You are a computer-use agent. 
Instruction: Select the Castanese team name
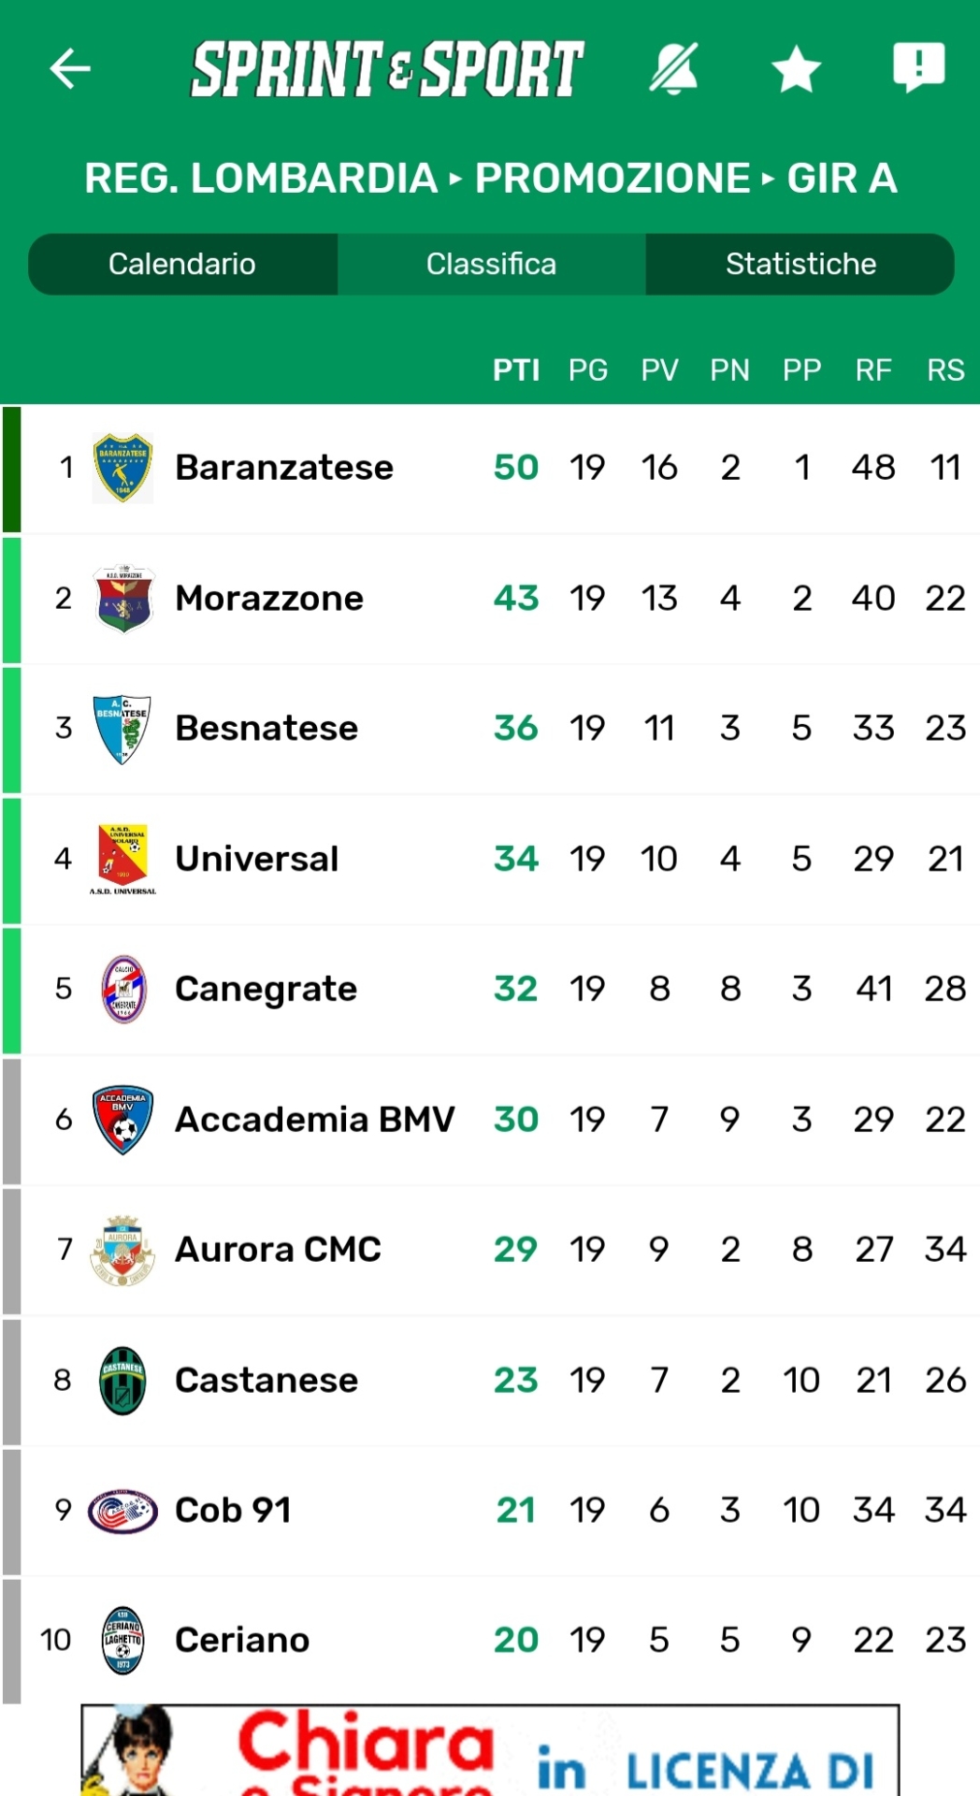point(267,1380)
